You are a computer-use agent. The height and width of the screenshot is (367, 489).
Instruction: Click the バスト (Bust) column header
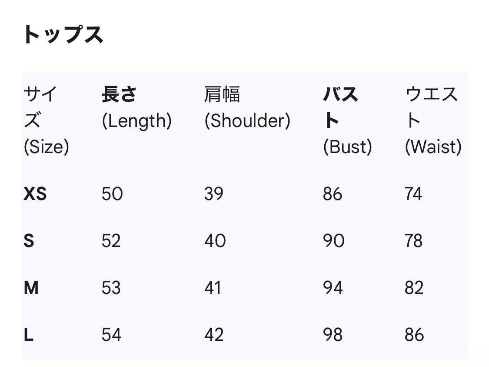[x=347, y=120]
